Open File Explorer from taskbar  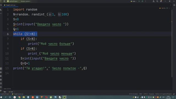tap(24, 97)
